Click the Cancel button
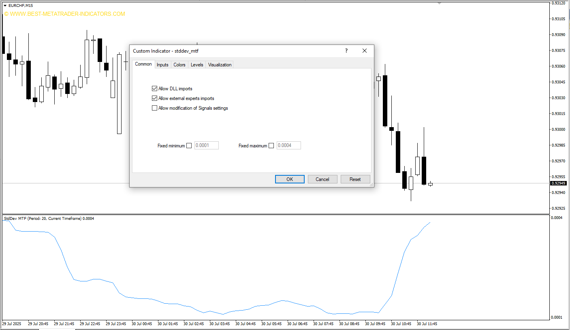 click(322, 179)
